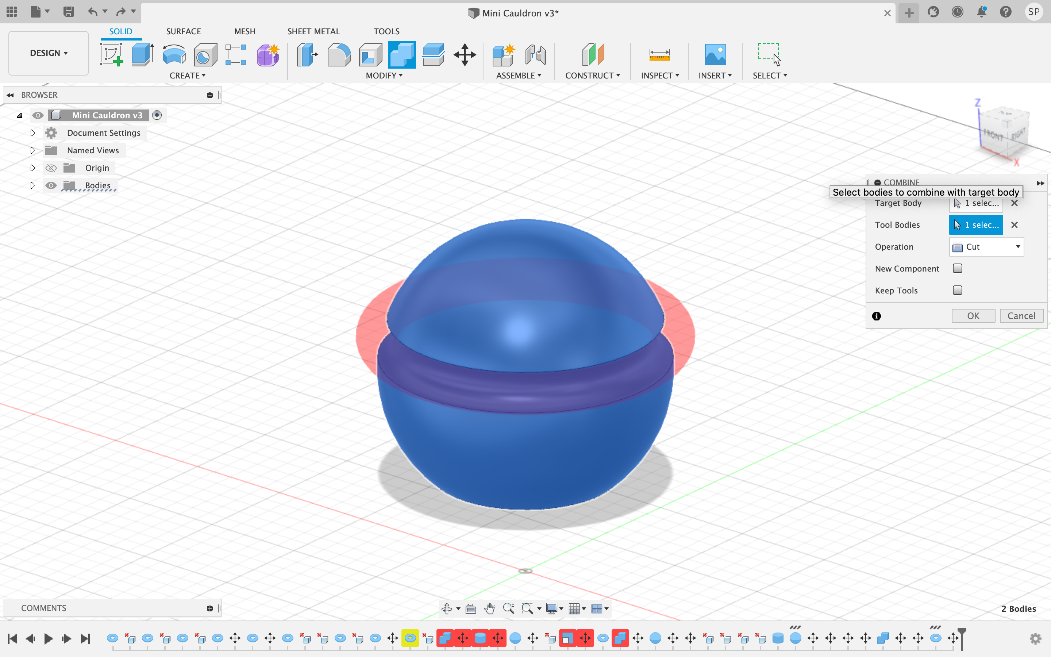Switch to the SURFACE tab

[x=184, y=31]
